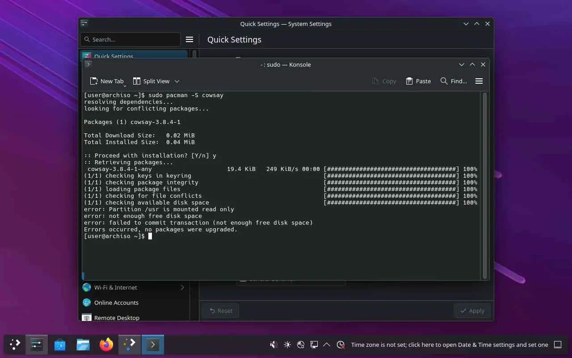Viewport: 572px width, 358px height.
Task: Open Online Accounts in the settings sidebar
Action: [x=134, y=303]
